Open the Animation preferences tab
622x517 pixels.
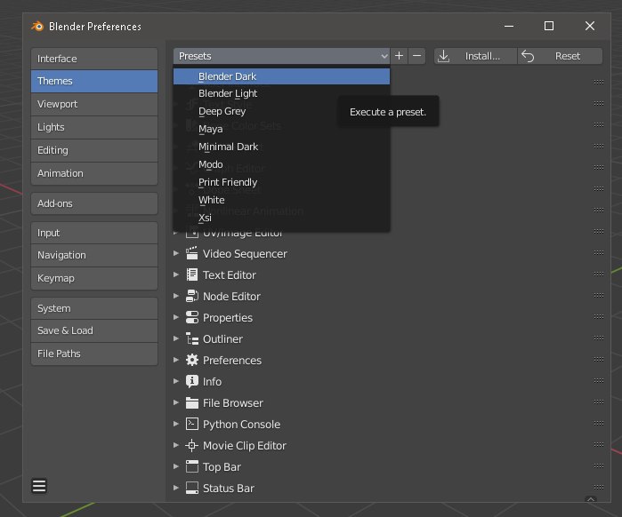pos(94,173)
